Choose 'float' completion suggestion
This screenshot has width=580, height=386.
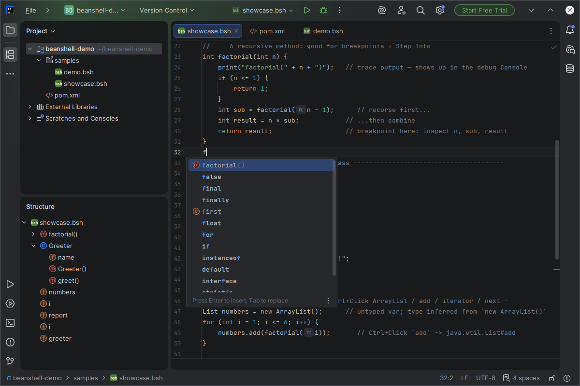pyautogui.click(x=261, y=223)
